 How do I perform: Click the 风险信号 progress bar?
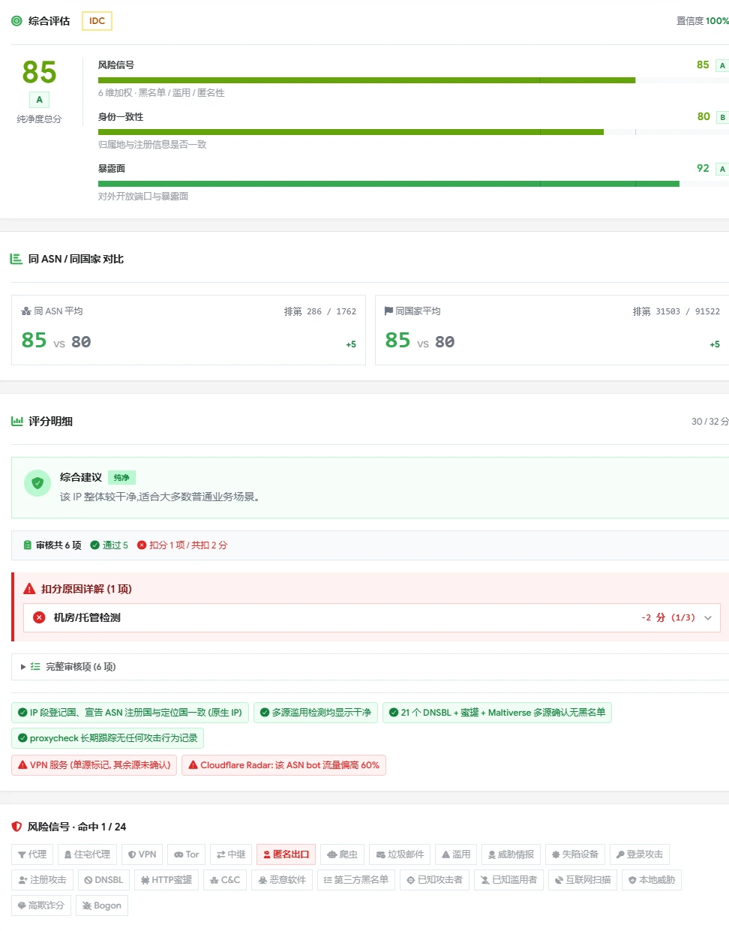pos(413,80)
